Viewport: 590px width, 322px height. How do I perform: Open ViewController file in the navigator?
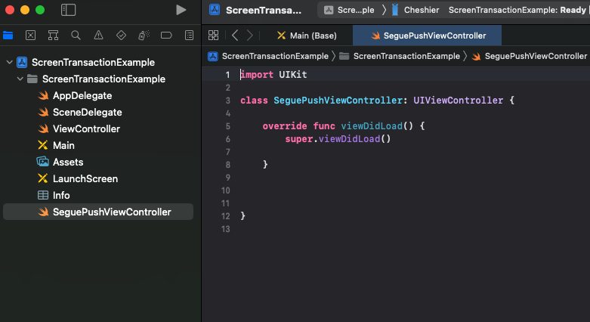86,128
